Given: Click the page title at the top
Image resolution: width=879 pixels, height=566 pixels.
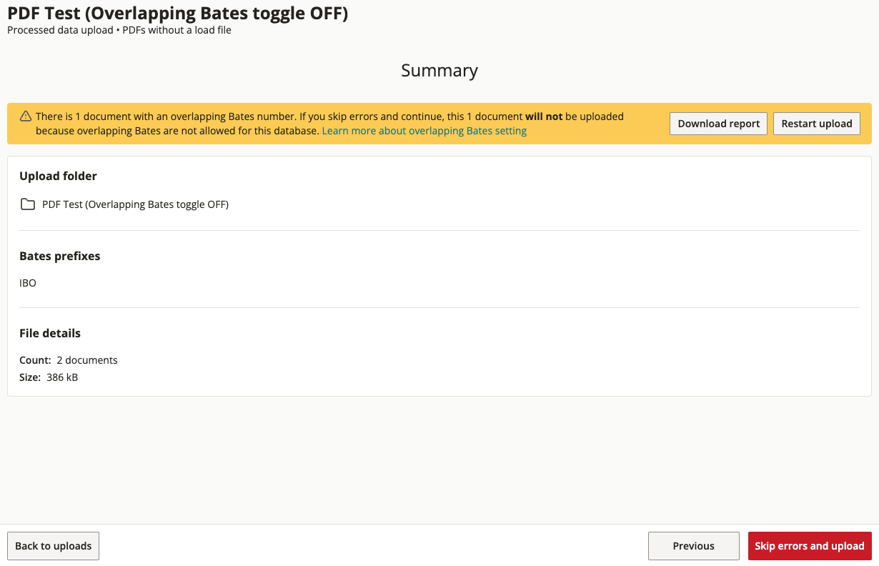Looking at the screenshot, I should pyautogui.click(x=178, y=13).
